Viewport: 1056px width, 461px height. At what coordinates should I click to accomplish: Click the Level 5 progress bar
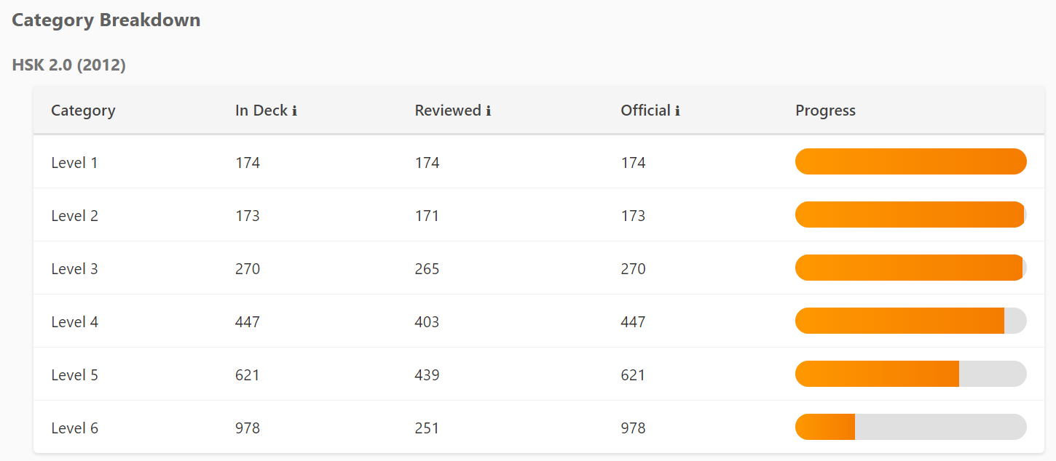click(x=910, y=374)
